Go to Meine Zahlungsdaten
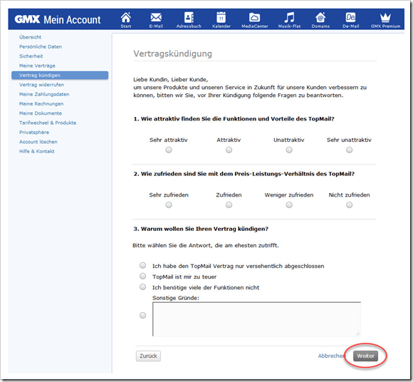413x382 pixels. pyautogui.click(x=44, y=94)
